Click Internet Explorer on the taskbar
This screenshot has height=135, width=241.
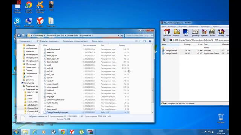click(35, 132)
